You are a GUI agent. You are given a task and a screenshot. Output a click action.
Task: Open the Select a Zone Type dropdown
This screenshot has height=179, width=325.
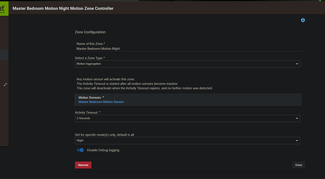(x=187, y=64)
